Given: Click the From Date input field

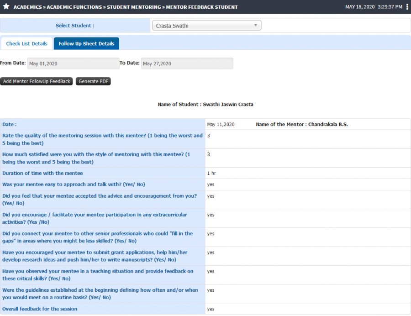Looking at the screenshot, I should click(x=74, y=63).
